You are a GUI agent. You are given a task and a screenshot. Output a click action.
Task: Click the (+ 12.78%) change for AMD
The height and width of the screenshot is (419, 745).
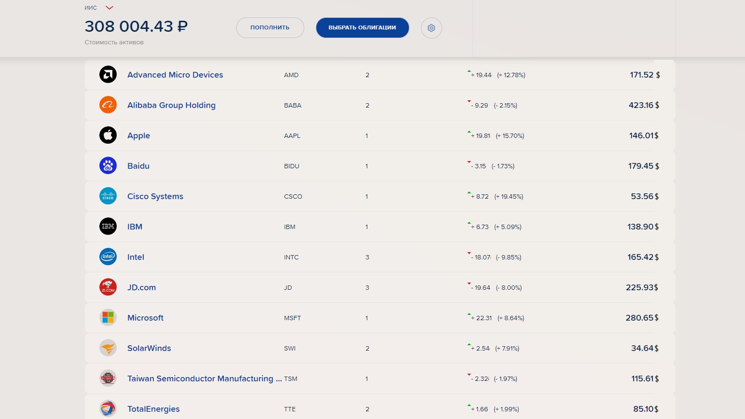(511, 75)
